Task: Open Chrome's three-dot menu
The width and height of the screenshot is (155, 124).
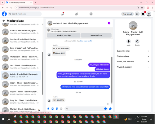Action: click(x=152, y=7)
